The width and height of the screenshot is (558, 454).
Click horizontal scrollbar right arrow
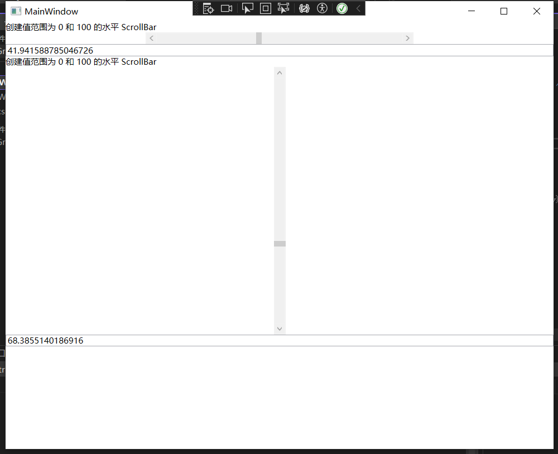pos(407,38)
